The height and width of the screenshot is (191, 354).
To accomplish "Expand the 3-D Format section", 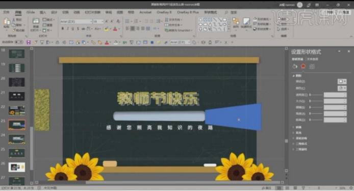I will tap(300, 144).
